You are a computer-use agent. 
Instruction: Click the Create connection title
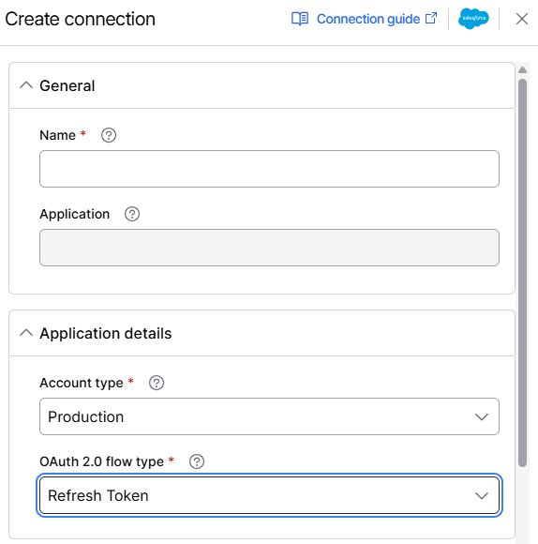80,19
